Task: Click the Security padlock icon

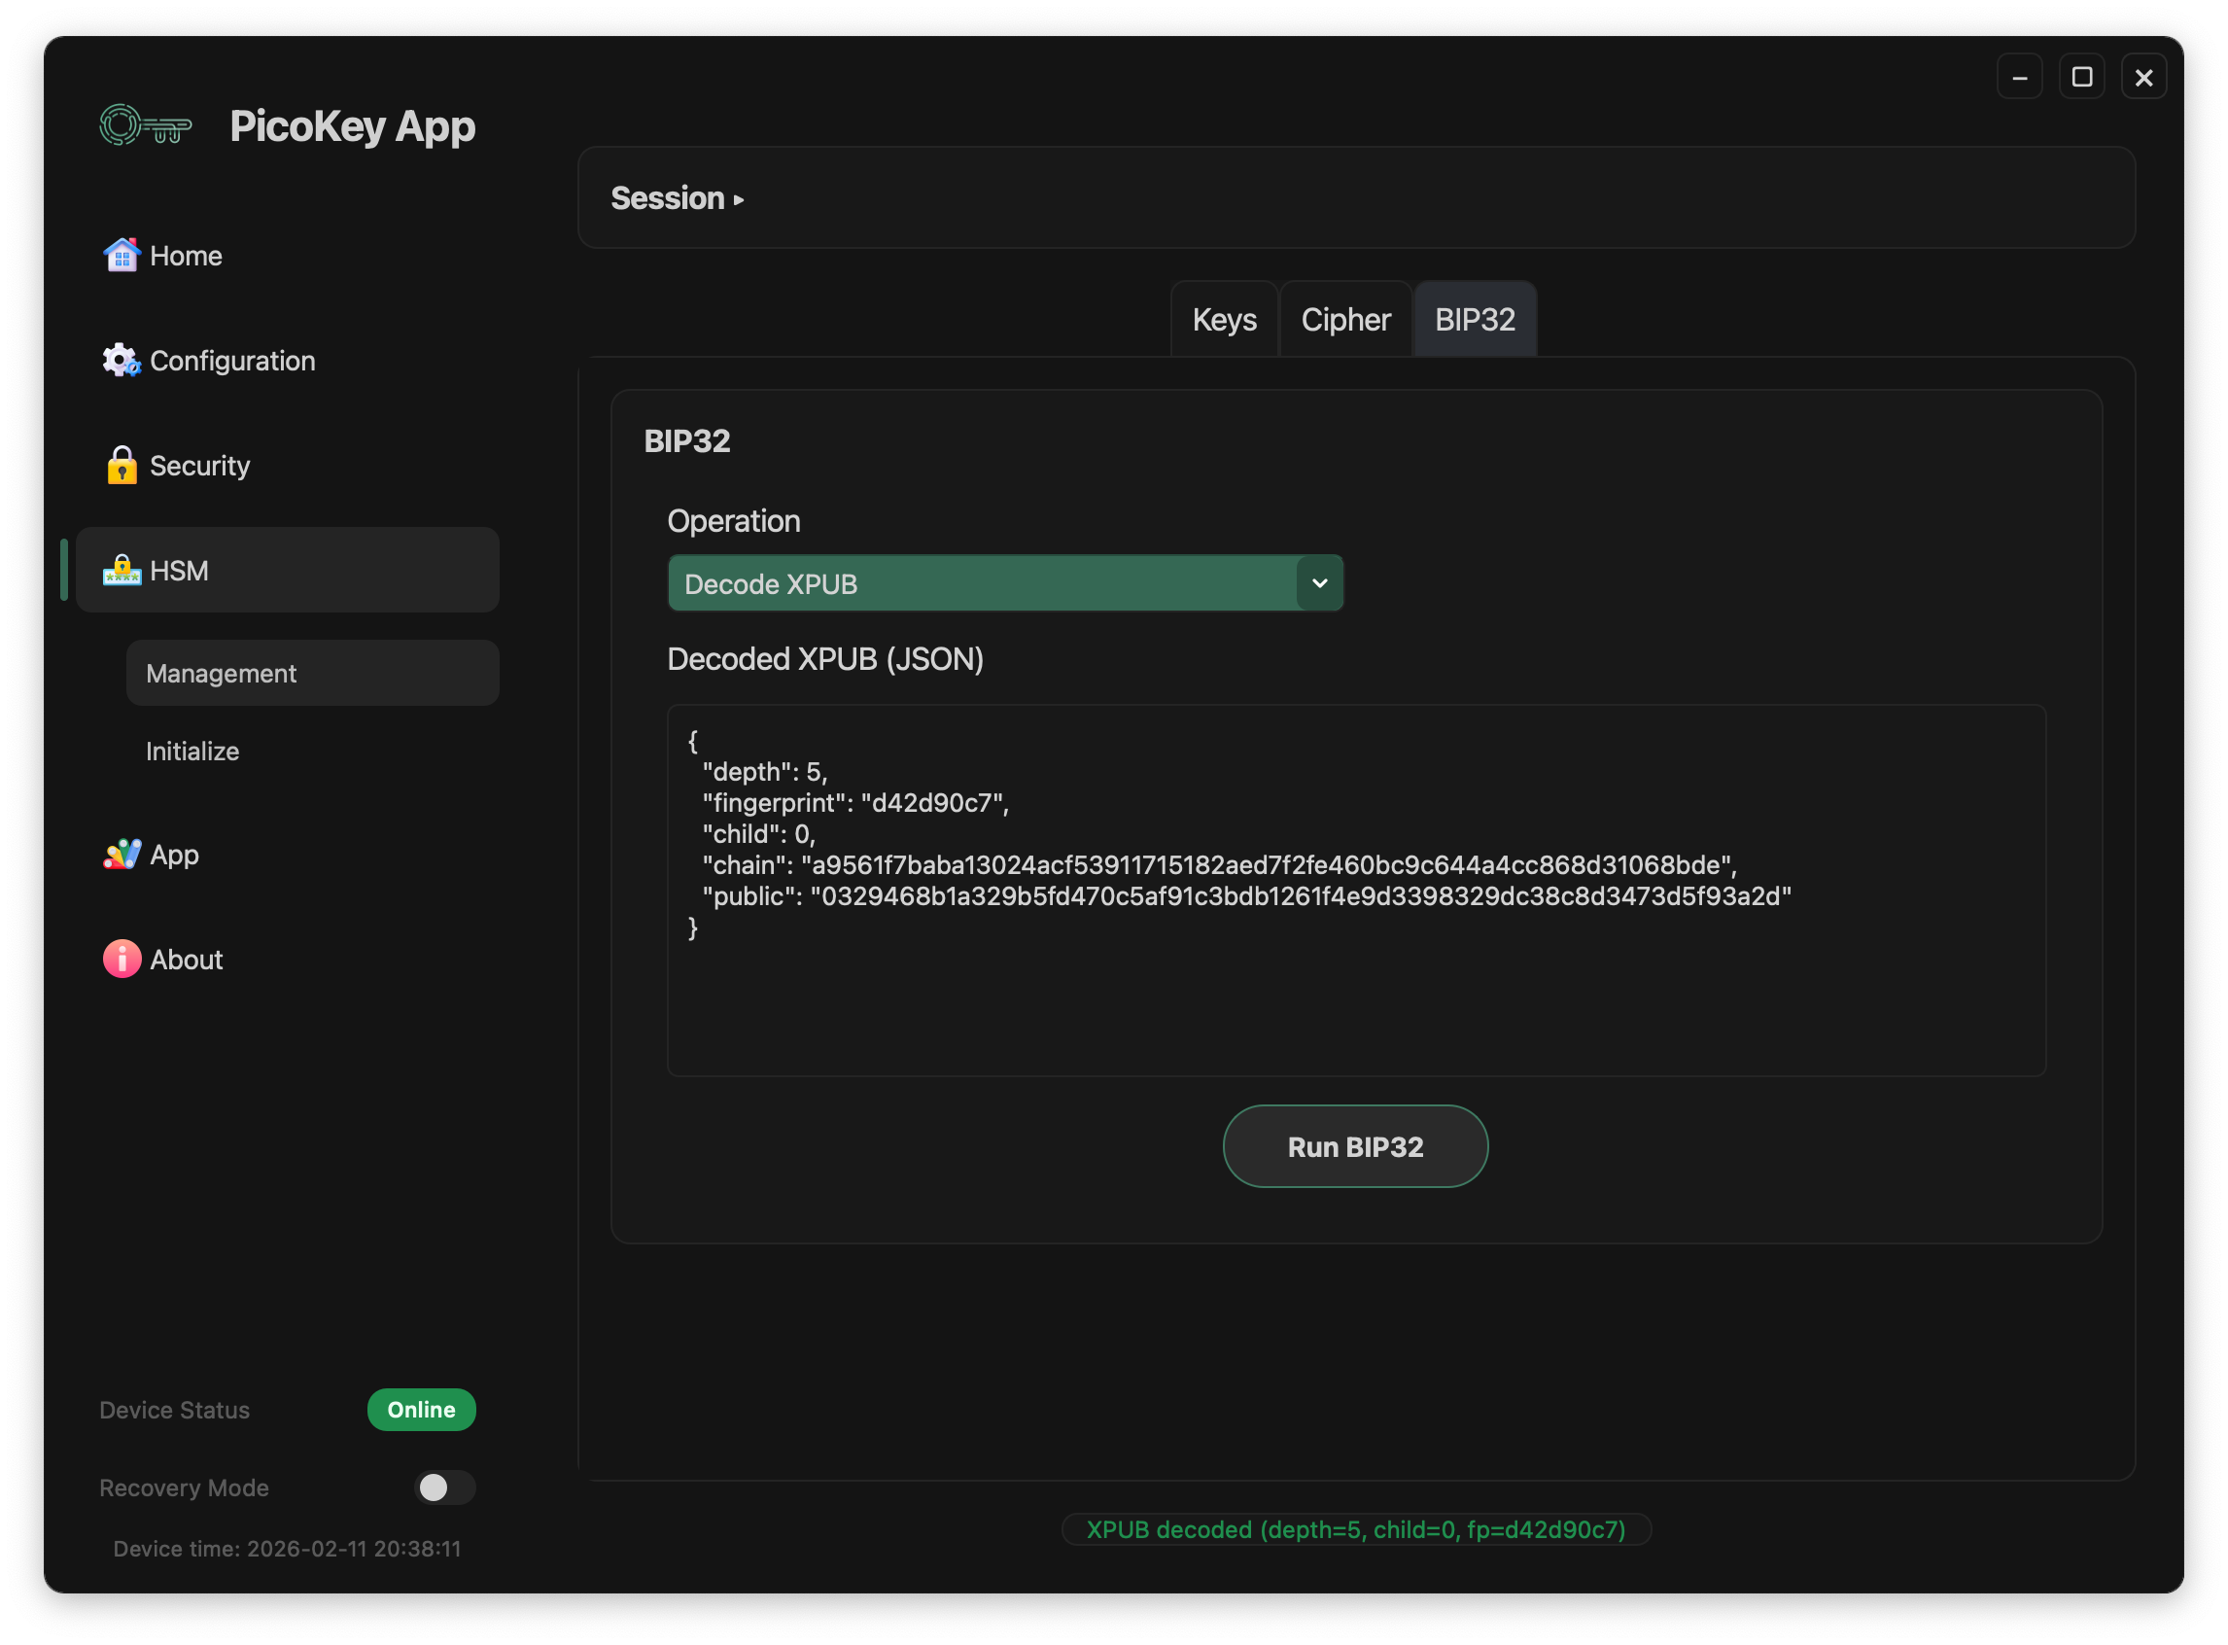Action: coord(122,465)
